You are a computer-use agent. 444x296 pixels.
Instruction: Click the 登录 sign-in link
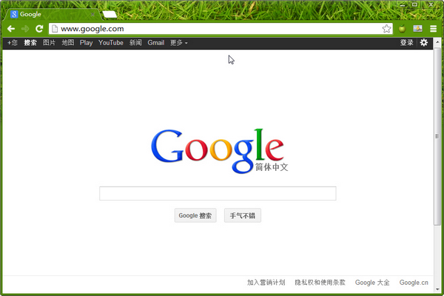click(x=406, y=43)
